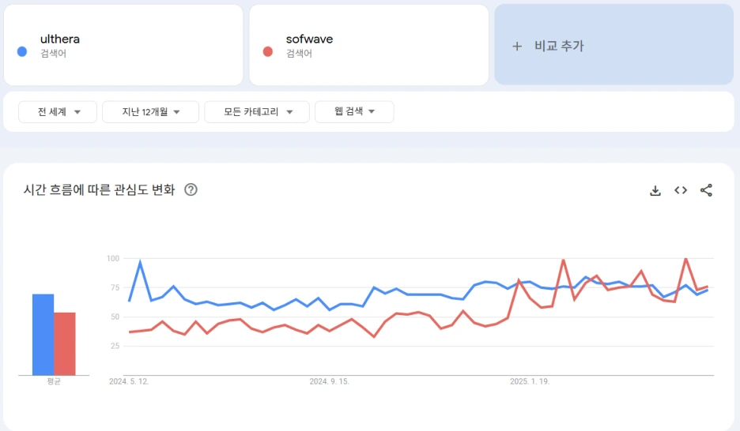Add a comparison with 비교 추가
The width and height of the screenshot is (740, 431).
point(614,45)
